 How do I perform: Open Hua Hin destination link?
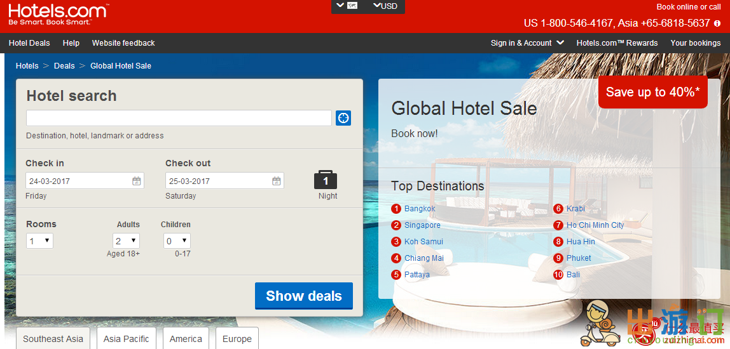click(x=581, y=242)
